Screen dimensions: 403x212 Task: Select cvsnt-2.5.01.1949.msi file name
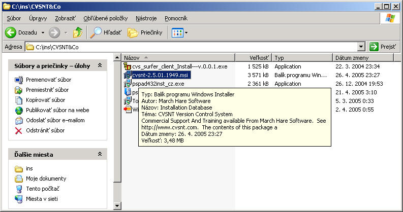[x=161, y=75]
